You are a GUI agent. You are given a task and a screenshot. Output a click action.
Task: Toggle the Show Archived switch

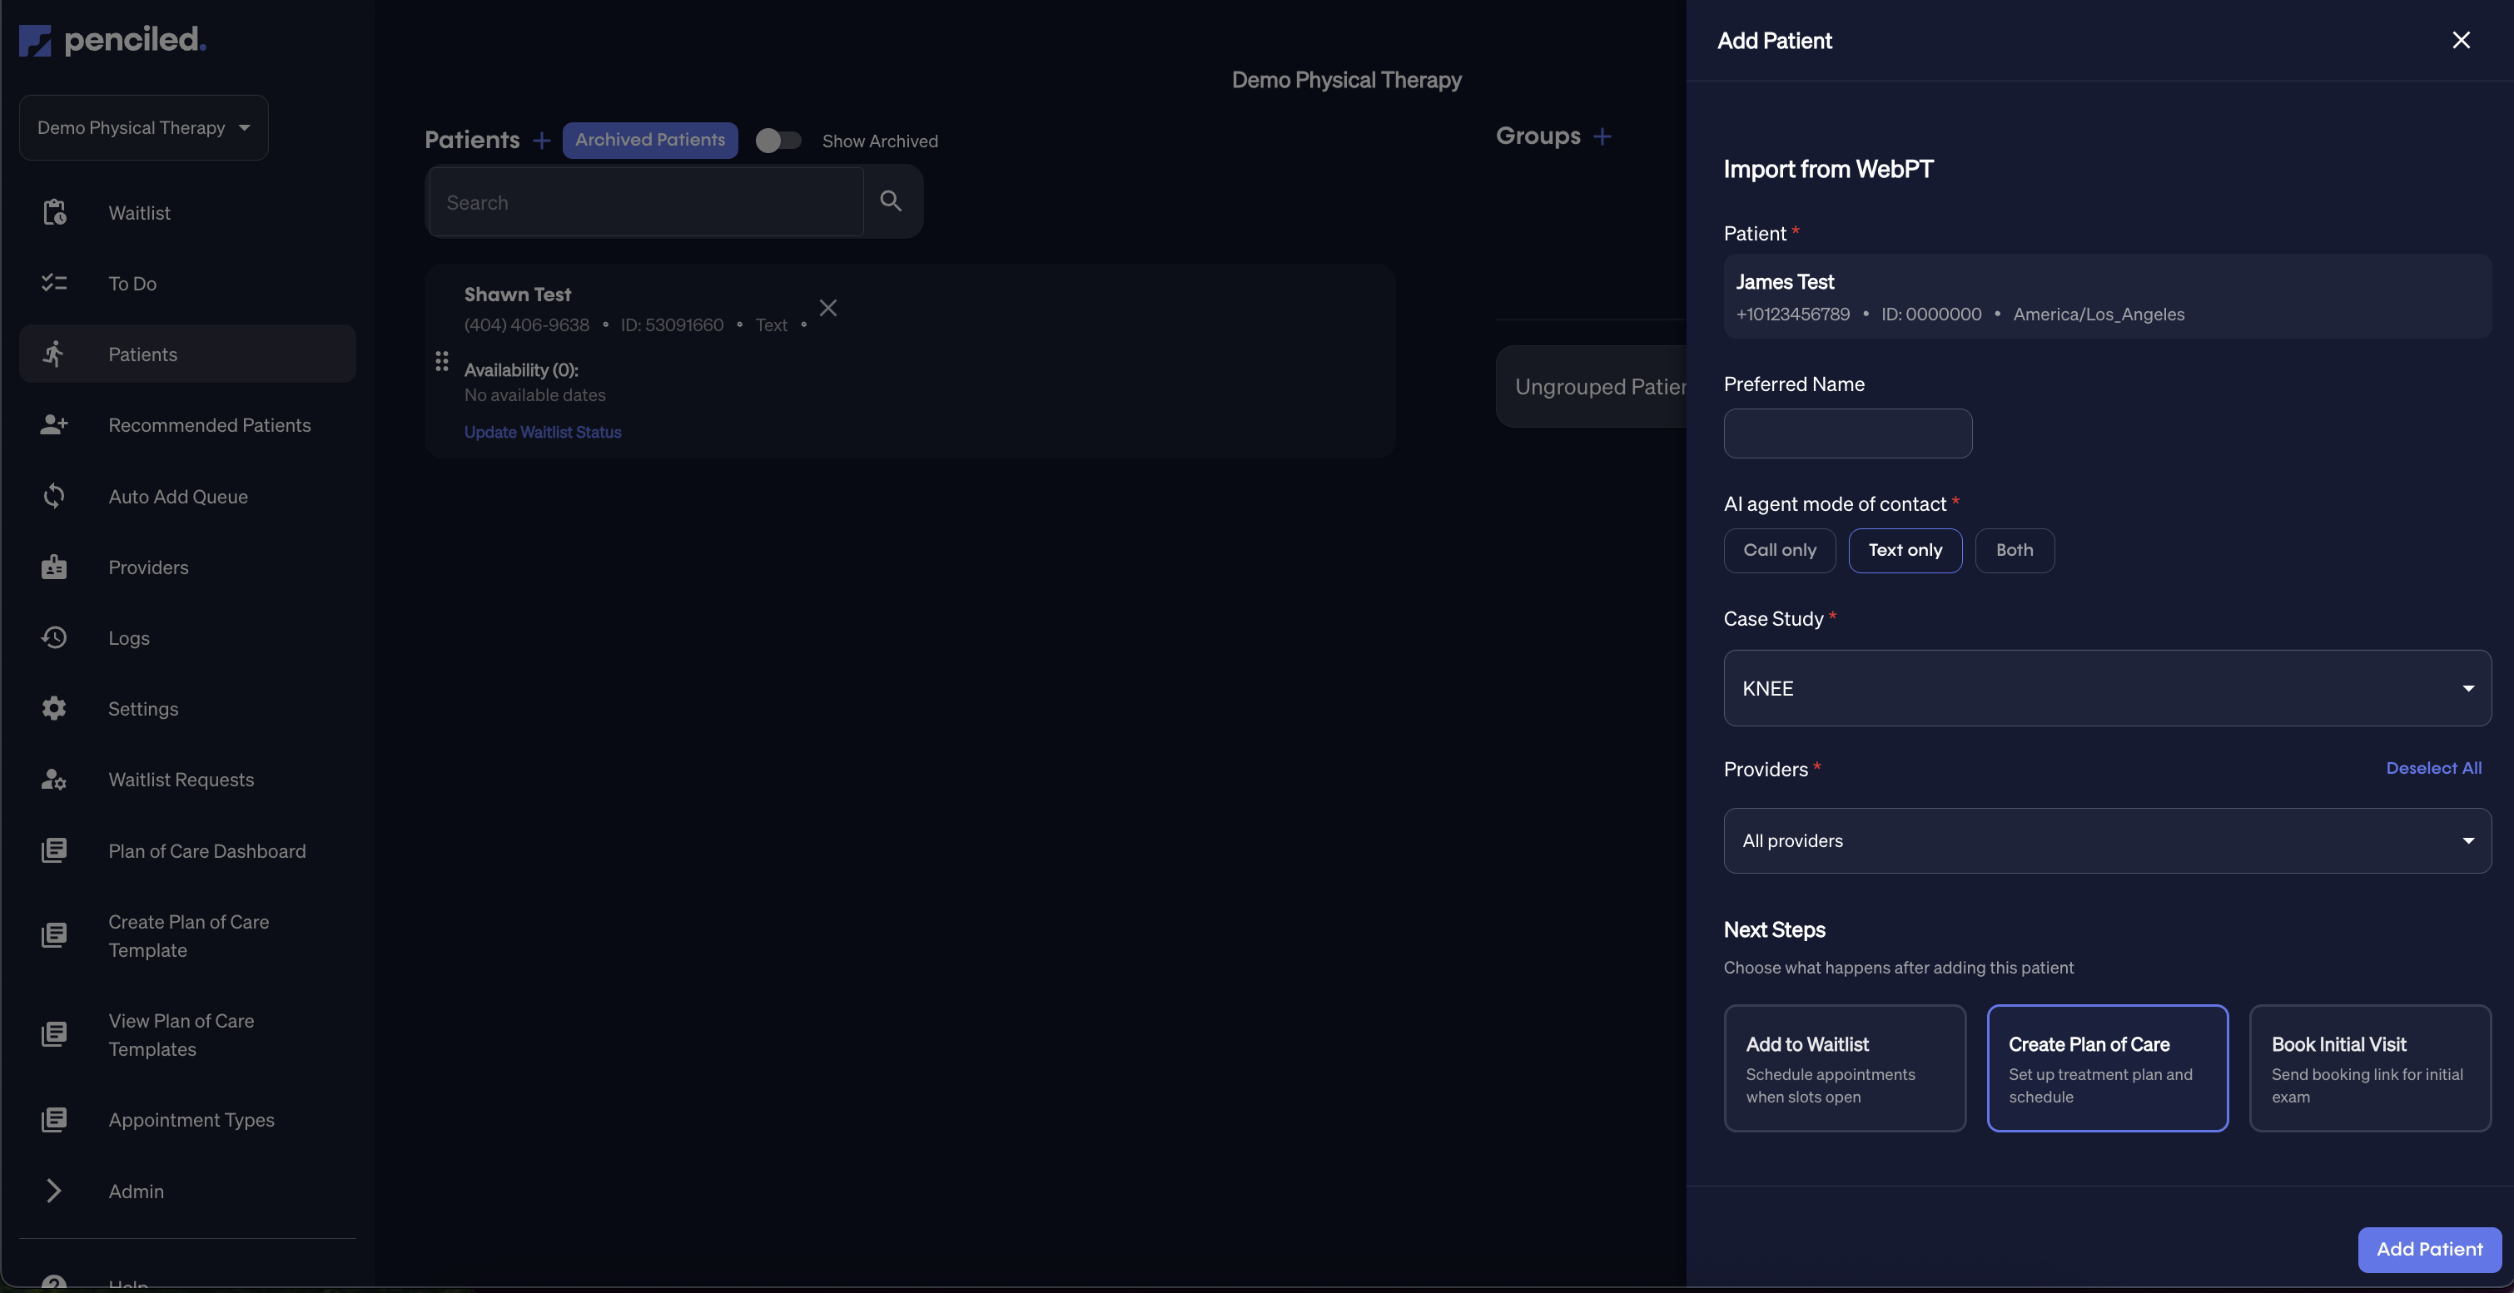point(778,141)
